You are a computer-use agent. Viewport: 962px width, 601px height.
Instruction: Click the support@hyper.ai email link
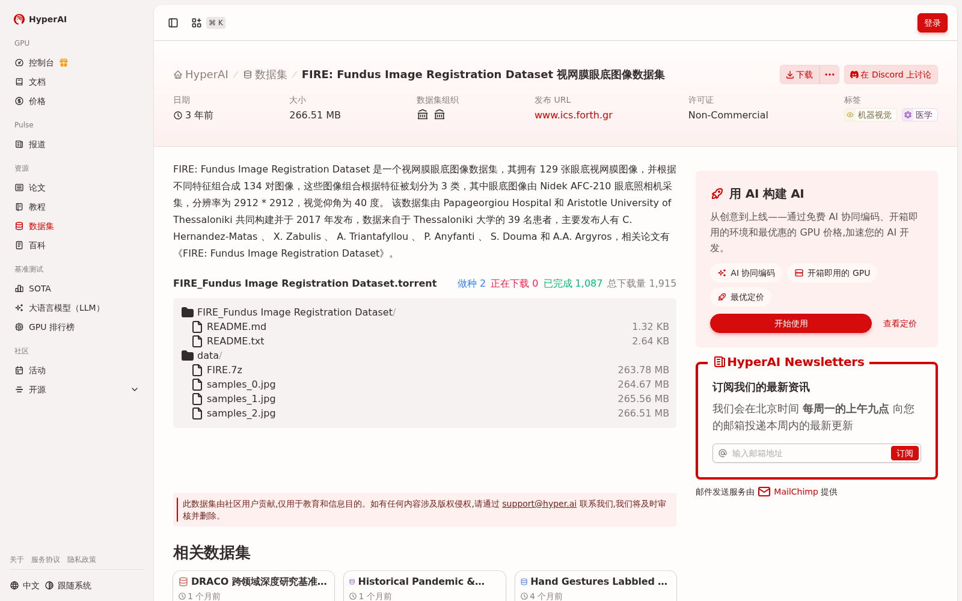click(539, 504)
